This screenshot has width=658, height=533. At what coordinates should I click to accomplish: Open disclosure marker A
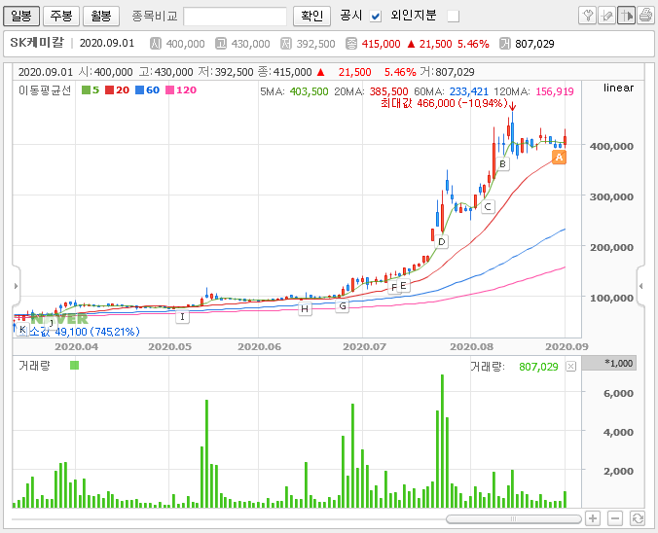(559, 158)
